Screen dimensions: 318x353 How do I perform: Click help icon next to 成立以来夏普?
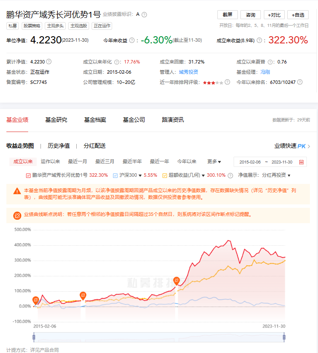(270, 62)
